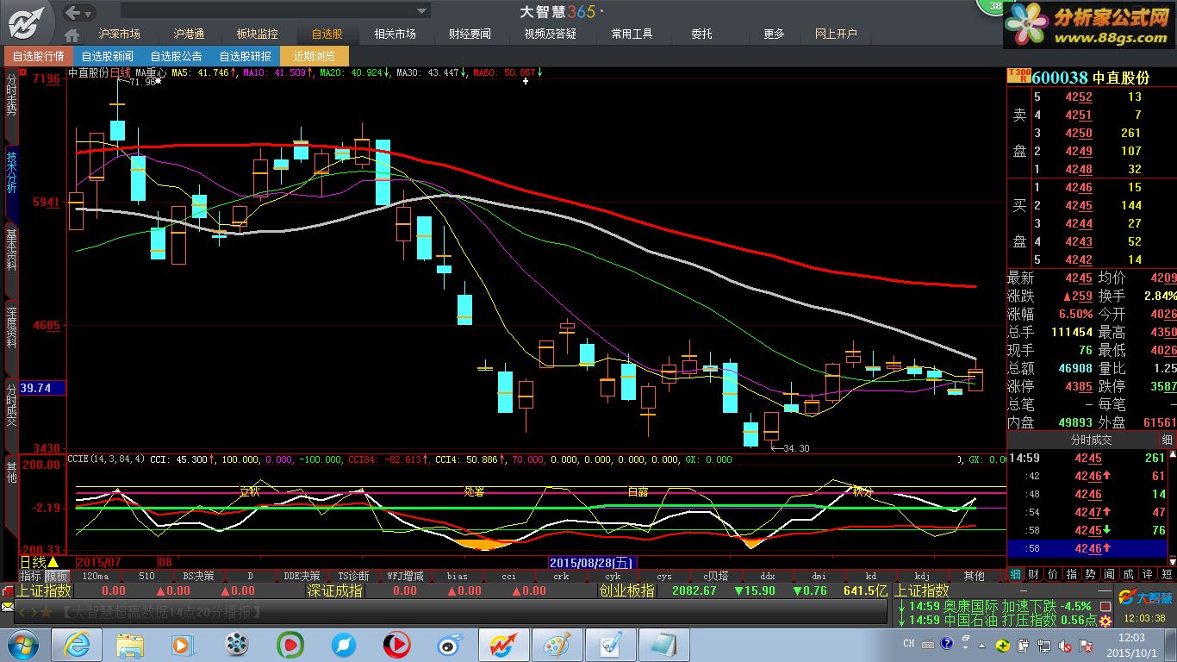Image resolution: width=1177 pixels, height=662 pixels.
Task: Click the 大智慧 stock app icon in taskbar
Action: [x=503, y=644]
